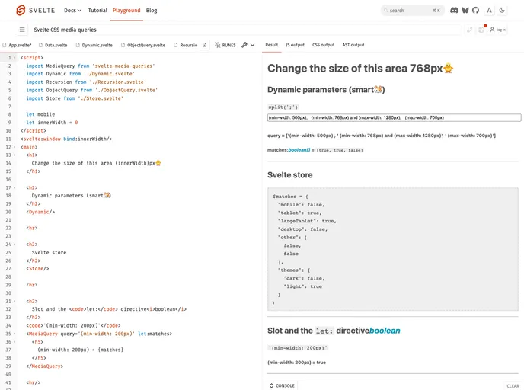This screenshot has height=390, width=524.
Task: Expand the dropdown chevron next to the wrench
Action: tap(252, 45)
